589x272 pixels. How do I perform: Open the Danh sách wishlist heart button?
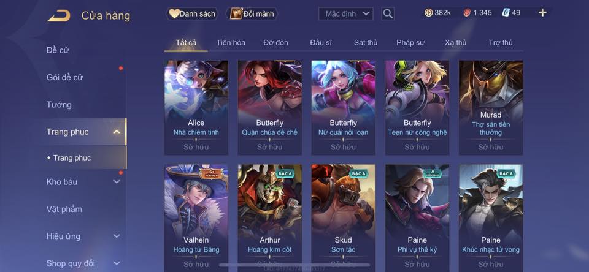[x=192, y=14]
